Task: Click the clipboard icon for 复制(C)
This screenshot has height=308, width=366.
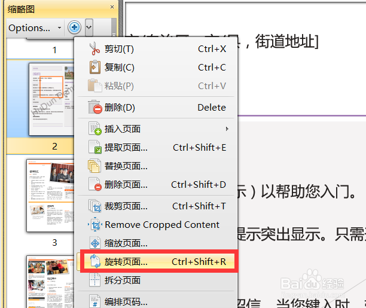Action: pyautogui.click(x=94, y=67)
